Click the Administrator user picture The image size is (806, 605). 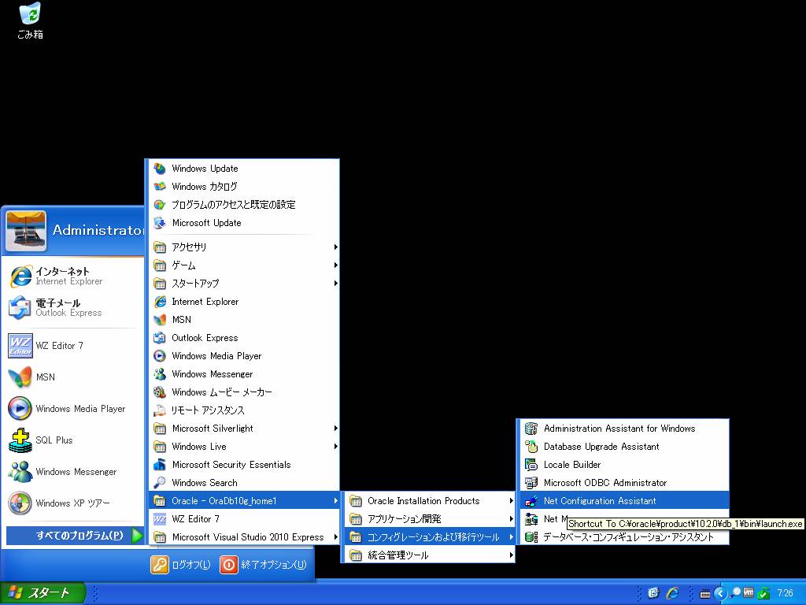click(26, 231)
